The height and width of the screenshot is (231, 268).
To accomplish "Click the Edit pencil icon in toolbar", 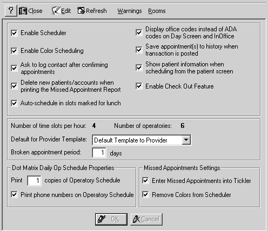I will coord(56,11).
